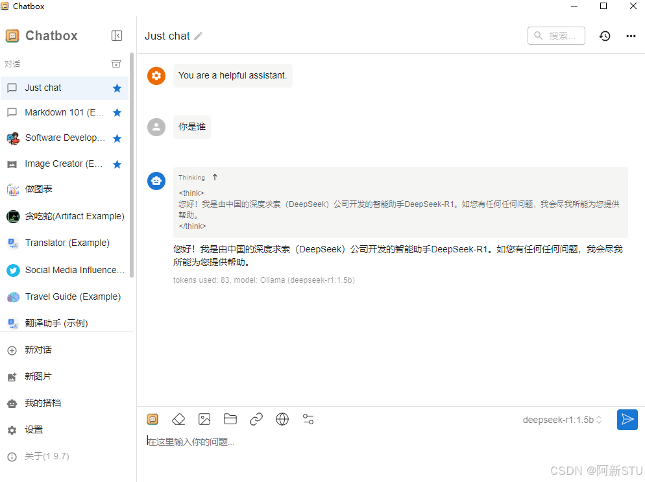Click the blue robot assistant avatar

click(x=156, y=180)
